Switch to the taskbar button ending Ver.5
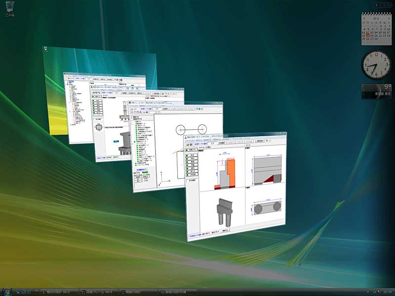This screenshot has width=395, height=296. click(x=59, y=292)
